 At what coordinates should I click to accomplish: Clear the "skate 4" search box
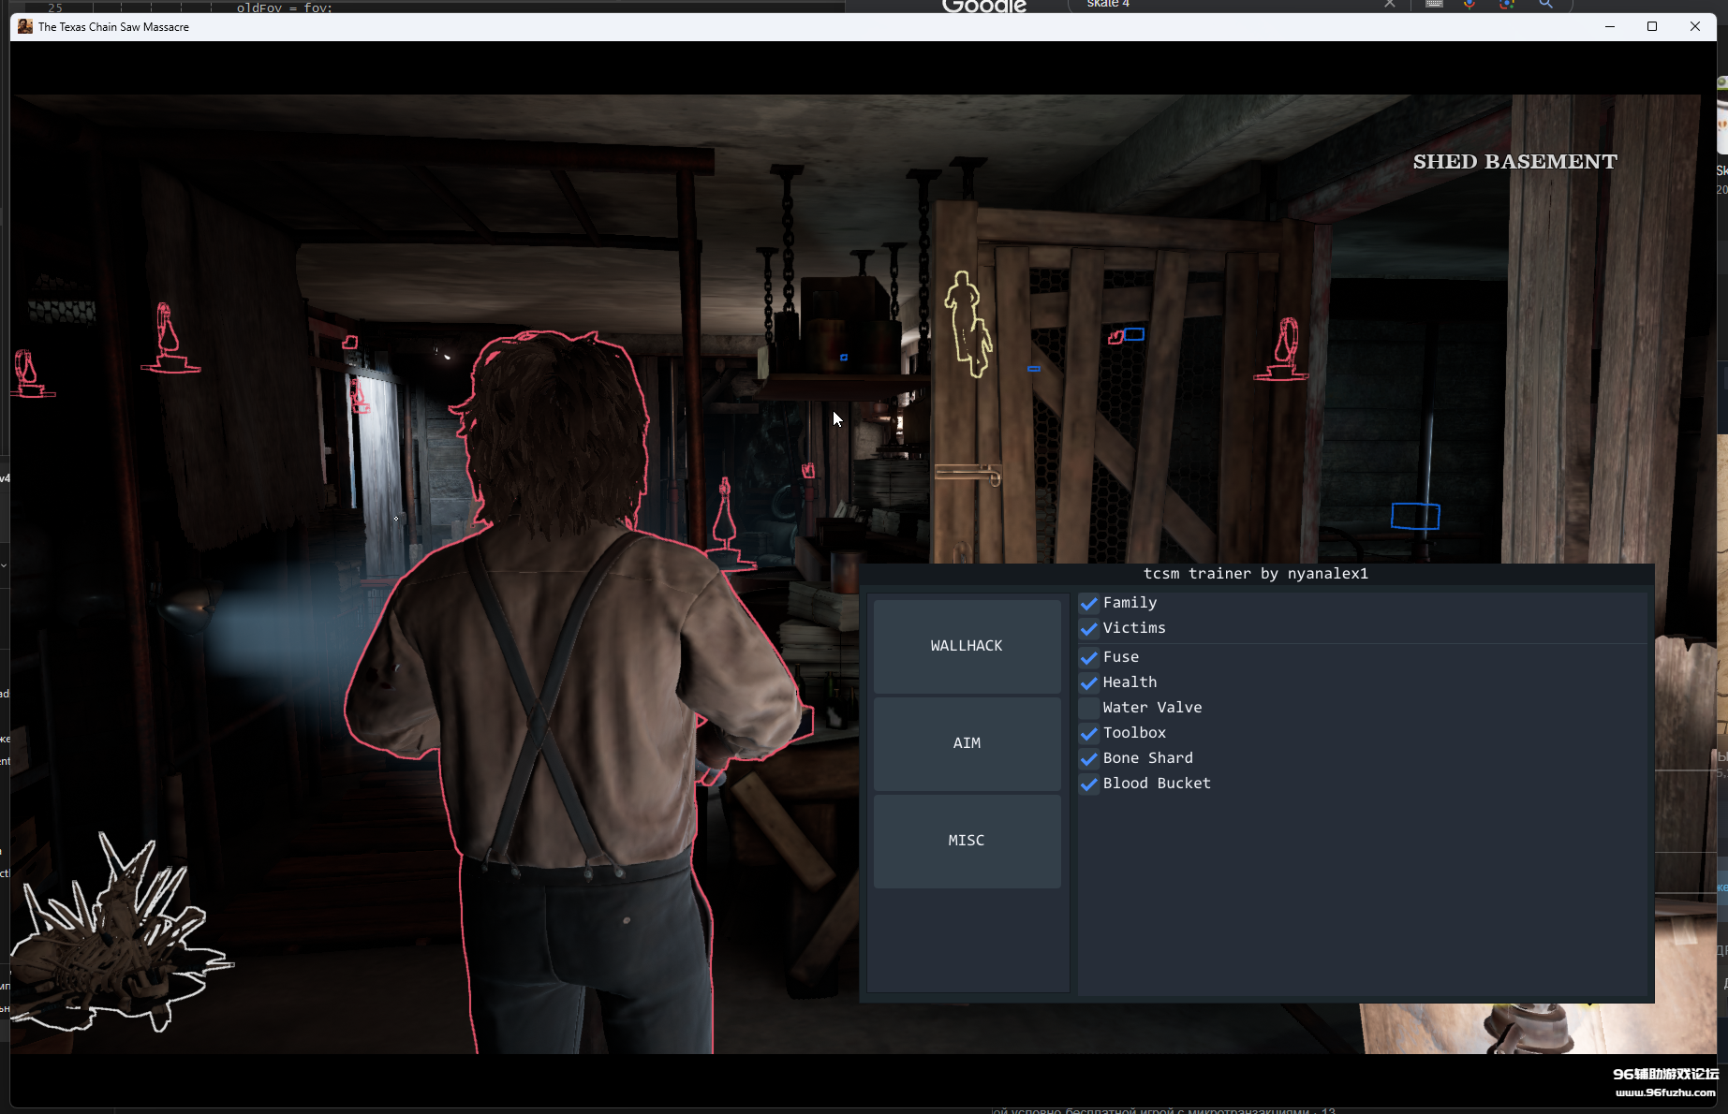point(1390,5)
